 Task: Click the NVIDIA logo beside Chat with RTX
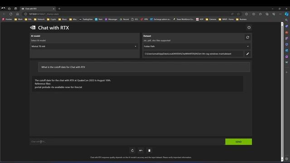click(33, 28)
